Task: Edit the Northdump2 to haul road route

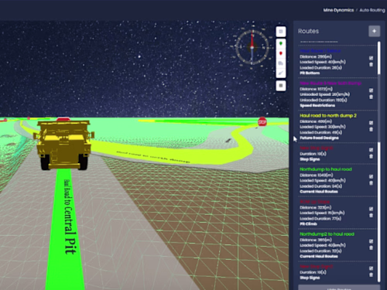Action: (371, 241)
